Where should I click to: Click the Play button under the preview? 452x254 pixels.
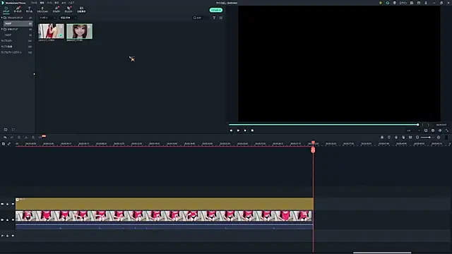tap(245, 131)
